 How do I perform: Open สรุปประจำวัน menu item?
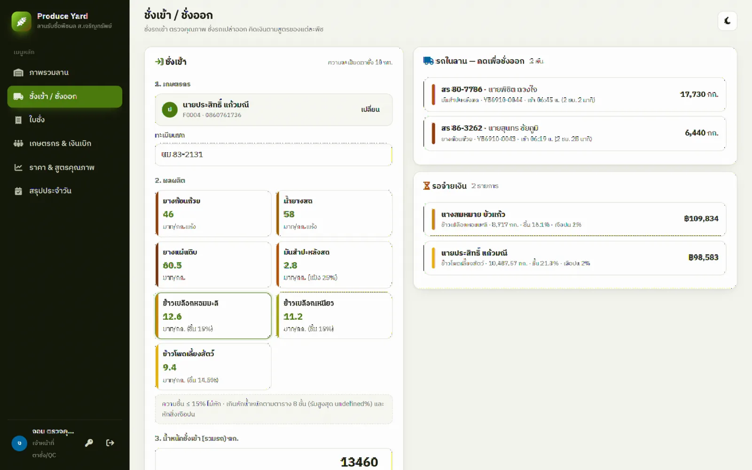pos(65,191)
